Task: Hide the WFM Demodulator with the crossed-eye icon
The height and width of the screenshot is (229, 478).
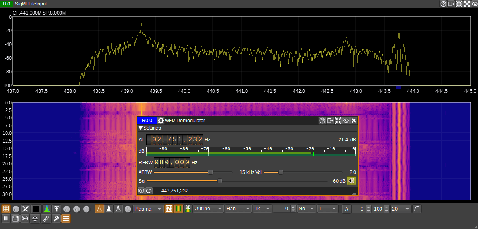Action: (346, 121)
